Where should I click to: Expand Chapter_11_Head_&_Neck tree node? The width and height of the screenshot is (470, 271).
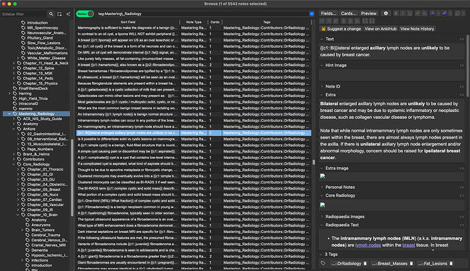point(14,63)
